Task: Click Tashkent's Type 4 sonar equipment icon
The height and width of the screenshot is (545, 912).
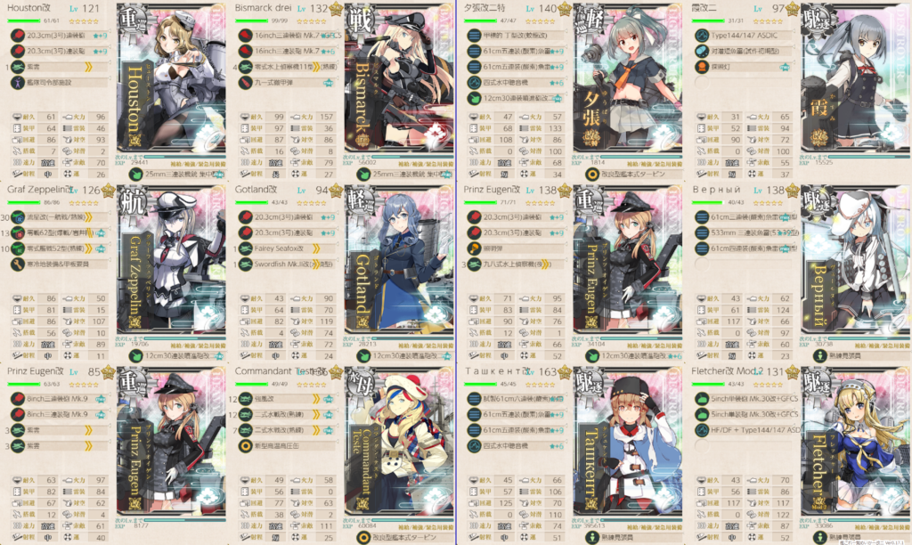Action: click(474, 446)
